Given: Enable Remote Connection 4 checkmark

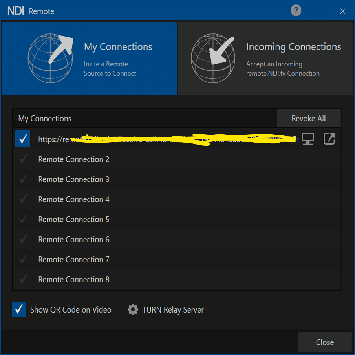Looking at the screenshot, I should pos(23,199).
